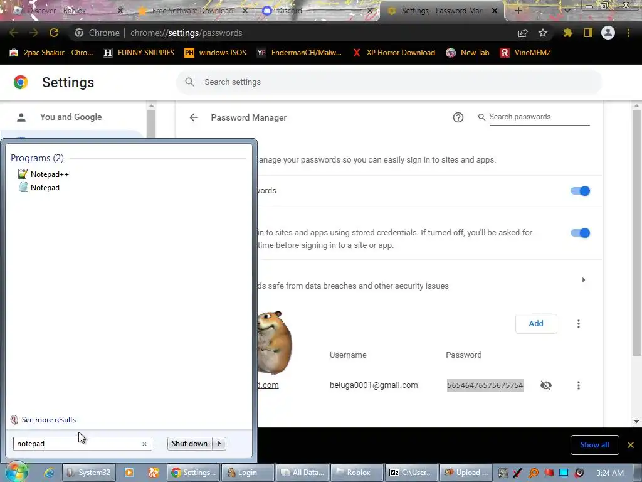Open the Password Manager help icon
Screen dimensions: 642x482
click(x=458, y=117)
